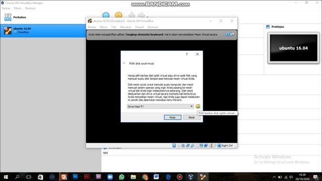The image size is (322, 181).
Task: Click the orange Settings gear icon in Manager toolbar
Action: tap(119, 15)
